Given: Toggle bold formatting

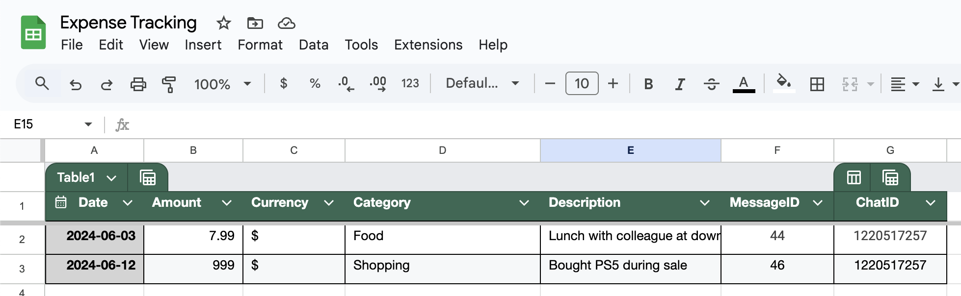Looking at the screenshot, I should tap(648, 84).
